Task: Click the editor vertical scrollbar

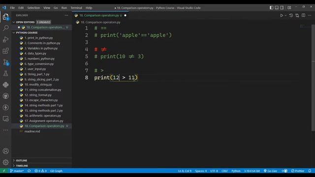Action: click(x=313, y=77)
